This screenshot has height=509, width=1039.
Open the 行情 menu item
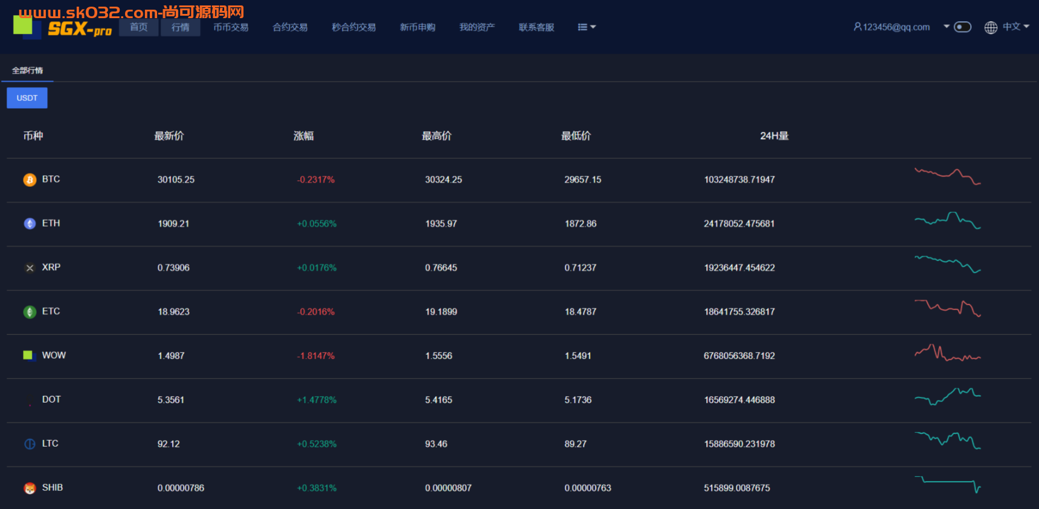[180, 27]
